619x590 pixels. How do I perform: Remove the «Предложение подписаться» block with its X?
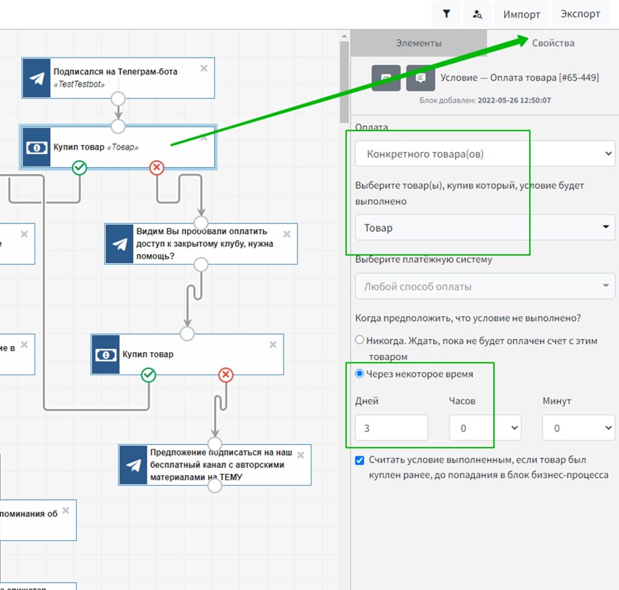tap(301, 453)
